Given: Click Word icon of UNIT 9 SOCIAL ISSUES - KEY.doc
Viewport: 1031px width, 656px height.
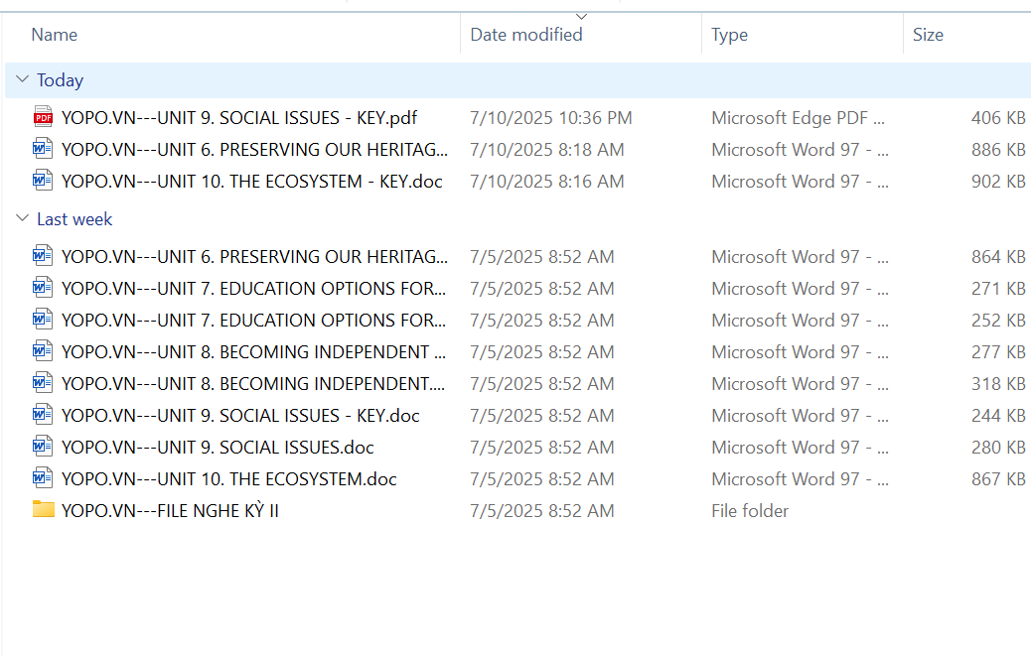Looking at the screenshot, I should coord(43,415).
